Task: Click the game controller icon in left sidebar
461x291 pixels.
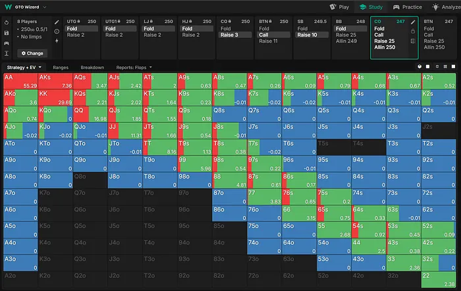Action: [7, 43]
